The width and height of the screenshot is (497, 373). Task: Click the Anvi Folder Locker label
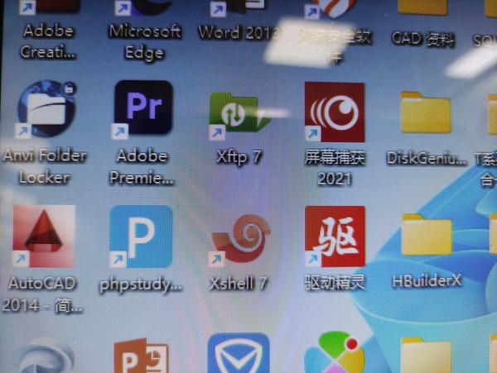click(x=45, y=166)
